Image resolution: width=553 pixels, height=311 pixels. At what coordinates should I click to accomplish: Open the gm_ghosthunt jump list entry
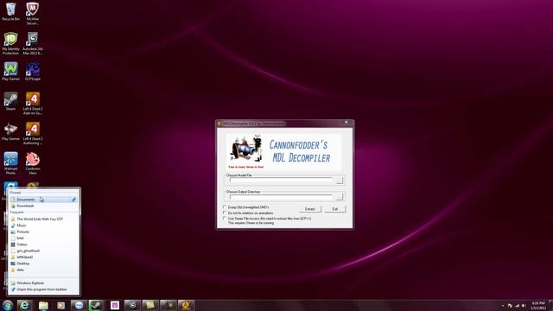click(x=43, y=251)
